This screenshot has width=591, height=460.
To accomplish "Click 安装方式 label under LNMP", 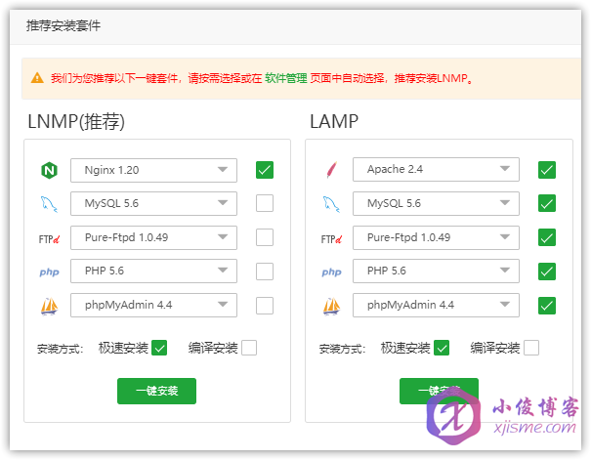I will (60, 349).
